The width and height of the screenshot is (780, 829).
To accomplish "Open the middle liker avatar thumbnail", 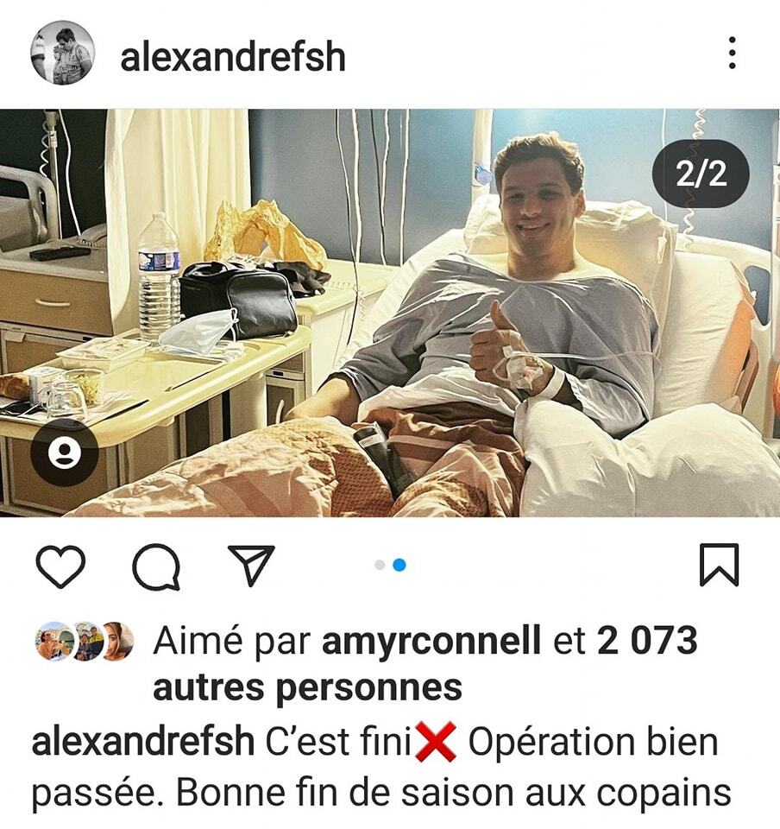I will [86, 642].
